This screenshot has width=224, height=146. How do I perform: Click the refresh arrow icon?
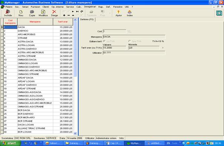point(82,11)
